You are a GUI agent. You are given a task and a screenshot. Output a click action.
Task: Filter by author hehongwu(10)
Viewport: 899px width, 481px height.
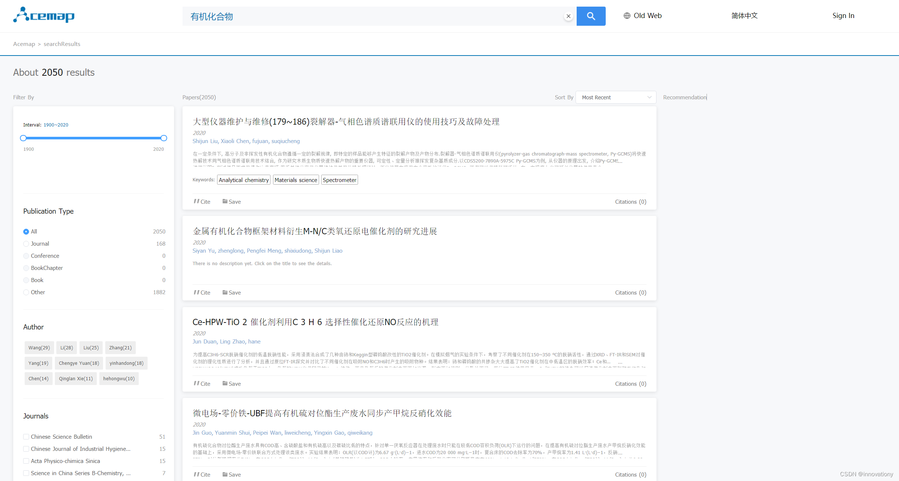(119, 379)
